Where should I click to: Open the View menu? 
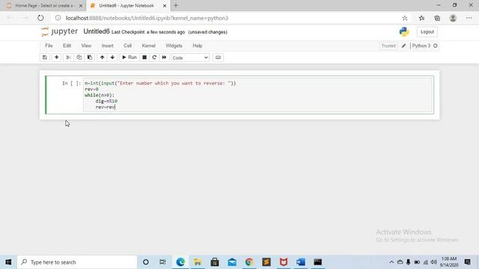pos(86,46)
